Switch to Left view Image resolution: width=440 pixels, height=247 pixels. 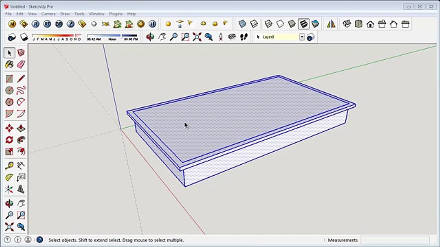click(x=405, y=24)
